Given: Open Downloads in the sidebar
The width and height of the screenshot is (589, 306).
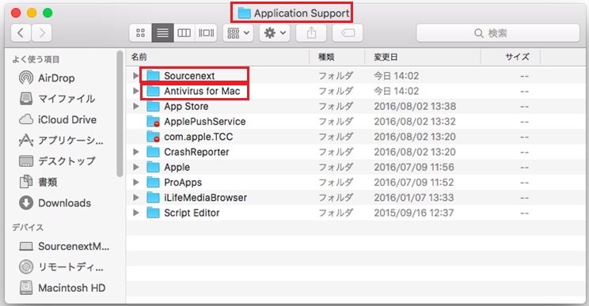Looking at the screenshot, I should pyautogui.click(x=55, y=203).
